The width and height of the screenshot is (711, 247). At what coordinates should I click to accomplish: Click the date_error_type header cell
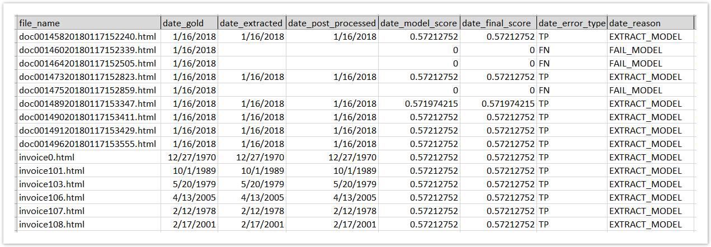click(572, 23)
